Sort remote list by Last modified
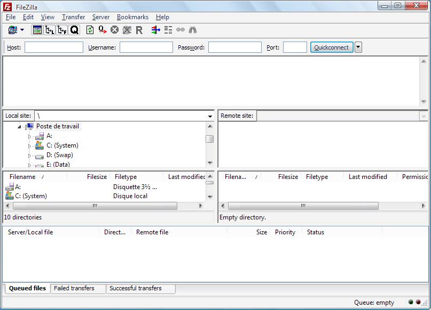The image size is (431, 310). [x=370, y=177]
